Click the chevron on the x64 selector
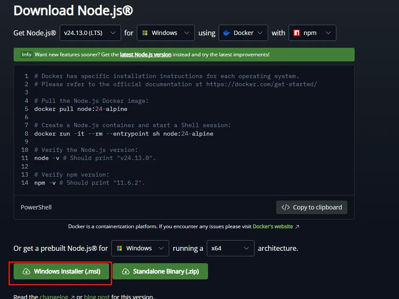399x299 pixels. (x=246, y=248)
